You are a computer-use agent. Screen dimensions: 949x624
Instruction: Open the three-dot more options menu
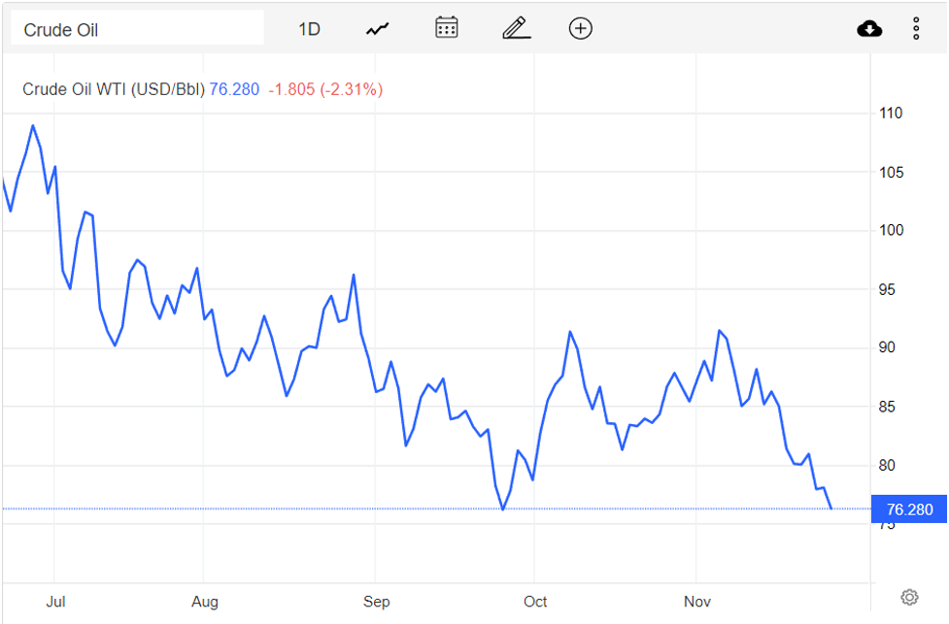click(x=916, y=29)
